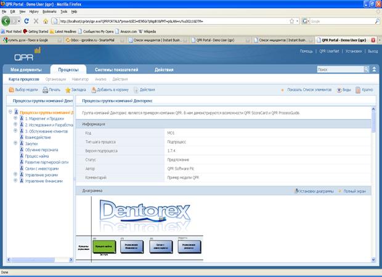Open the Виды views icon

(x=339, y=90)
